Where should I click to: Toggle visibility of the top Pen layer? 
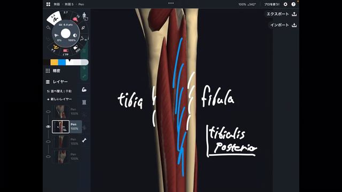[x=48, y=111]
